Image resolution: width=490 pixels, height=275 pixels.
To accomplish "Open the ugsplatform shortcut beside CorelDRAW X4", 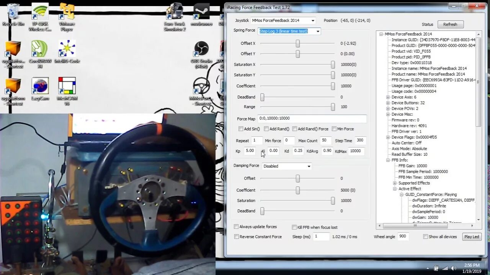I will tap(13, 54).
